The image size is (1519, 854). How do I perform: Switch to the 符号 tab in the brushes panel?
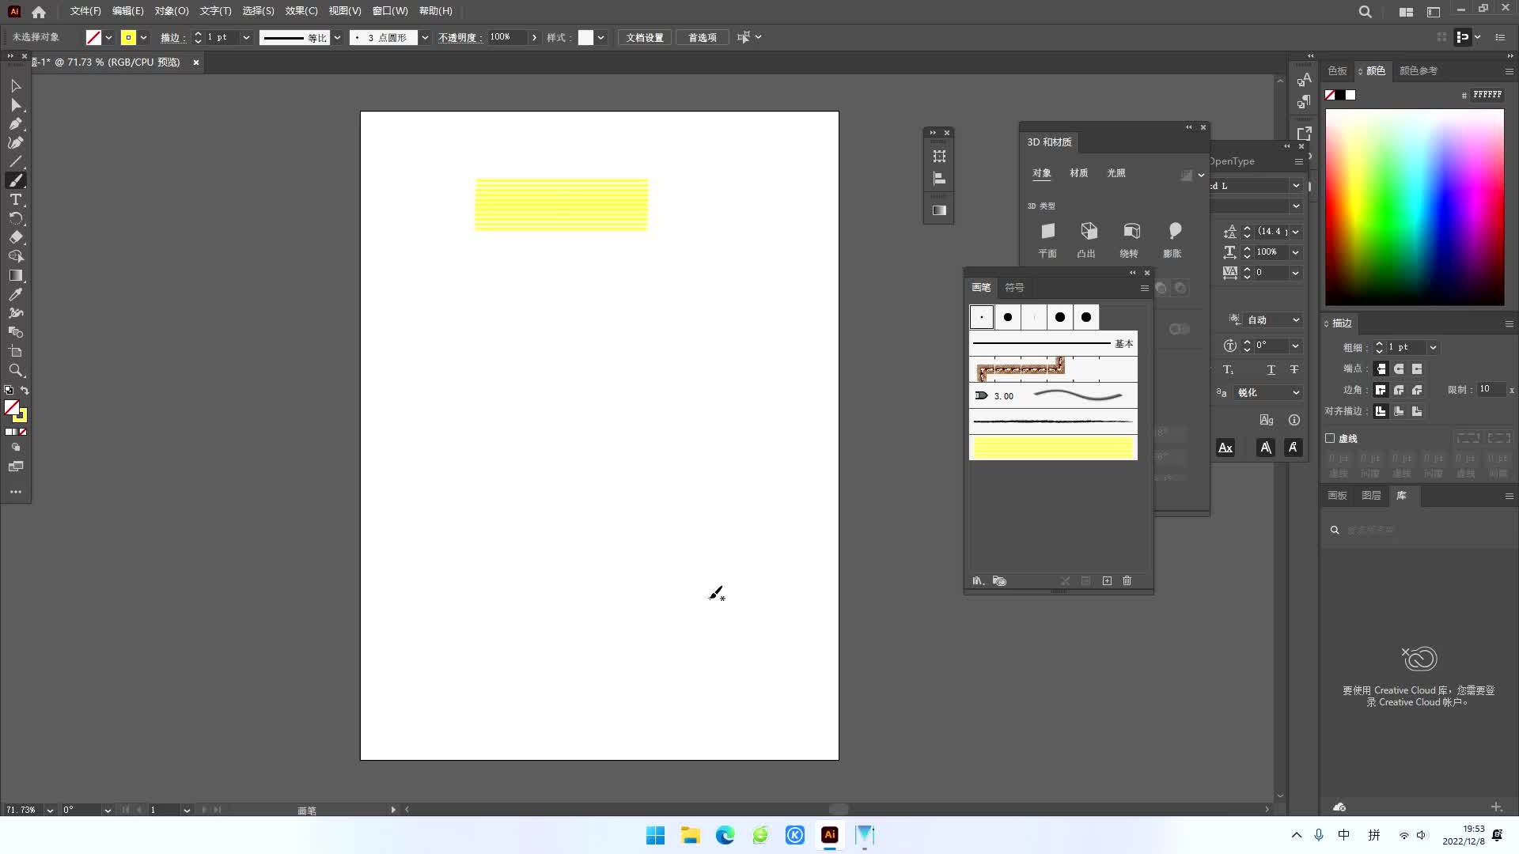tap(1015, 287)
